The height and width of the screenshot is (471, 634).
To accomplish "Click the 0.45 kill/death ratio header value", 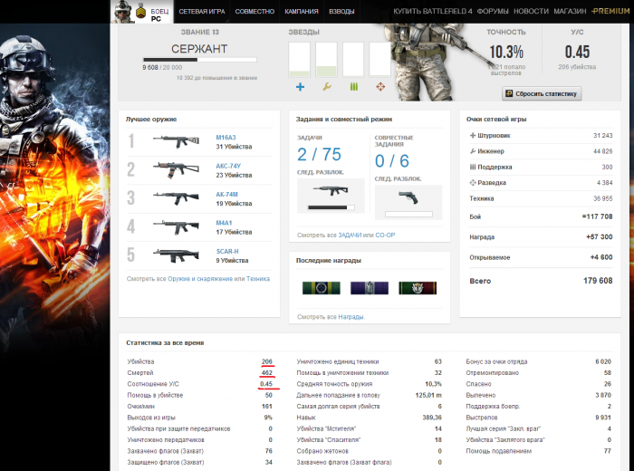I will 578,52.
